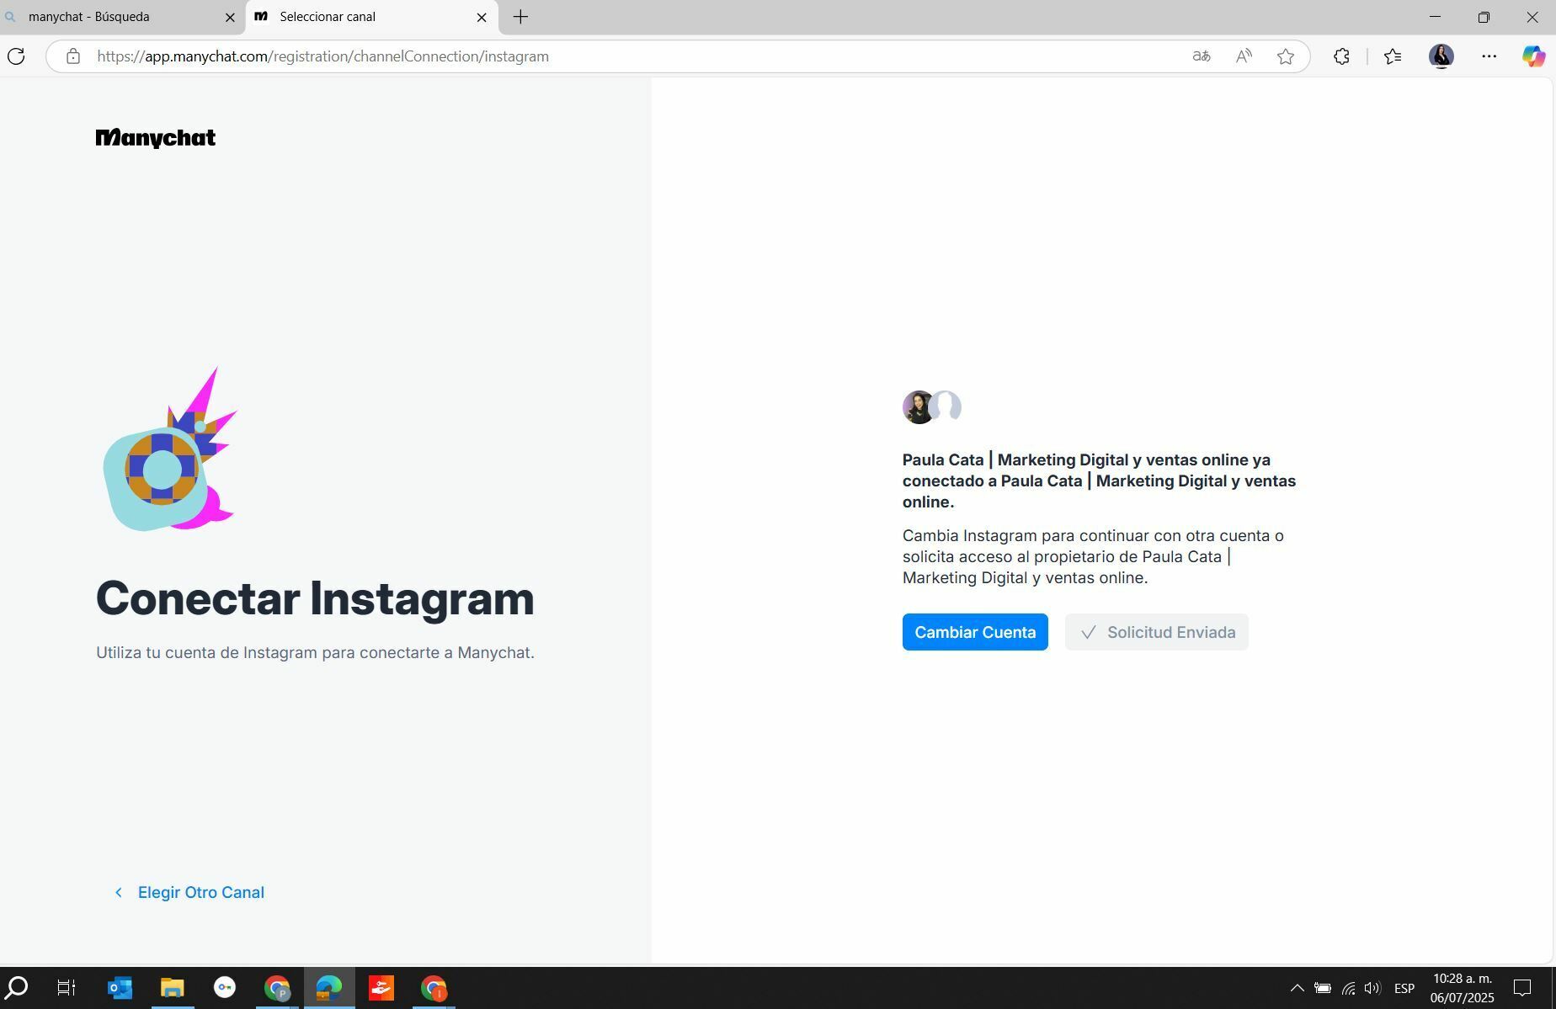Open Chrome with P profile badge
The height and width of the screenshot is (1009, 1556).
tap(277, 987)
